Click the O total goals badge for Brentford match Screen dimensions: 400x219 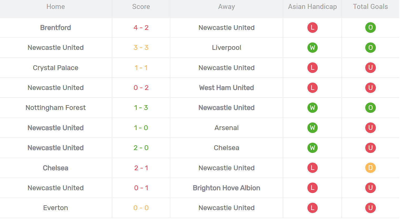click(x=370, y=28)
